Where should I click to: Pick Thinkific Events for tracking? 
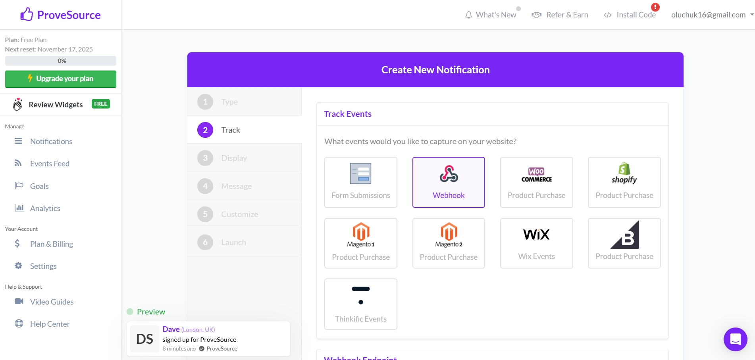point(360,304)
